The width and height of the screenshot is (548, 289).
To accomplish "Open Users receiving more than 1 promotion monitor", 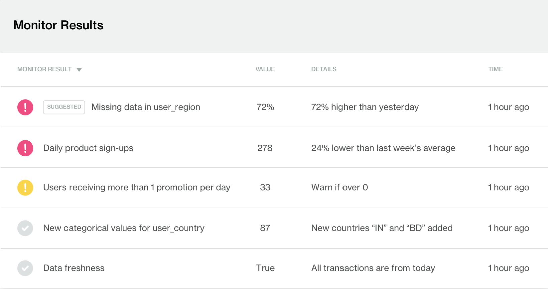I will 137,188.
